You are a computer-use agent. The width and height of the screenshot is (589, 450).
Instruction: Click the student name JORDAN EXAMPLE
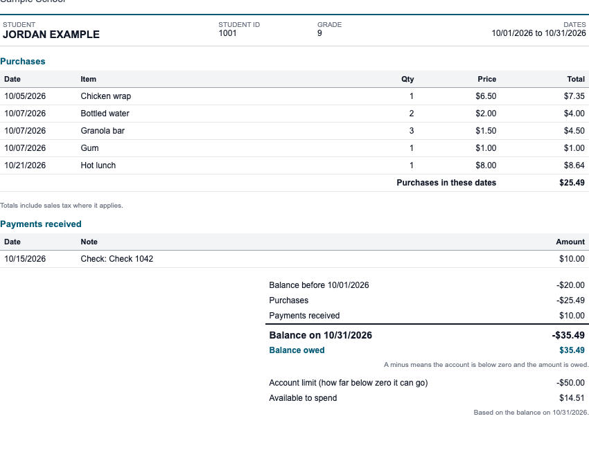(x=51, y=35)
